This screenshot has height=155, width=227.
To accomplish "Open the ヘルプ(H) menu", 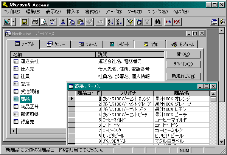I will 181,12.
